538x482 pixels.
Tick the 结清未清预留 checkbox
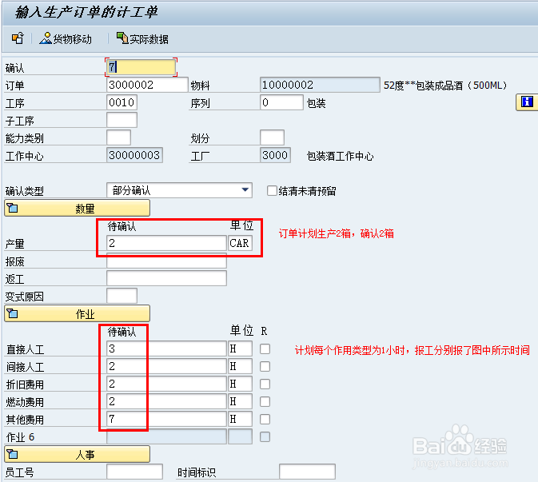[272, 191]
